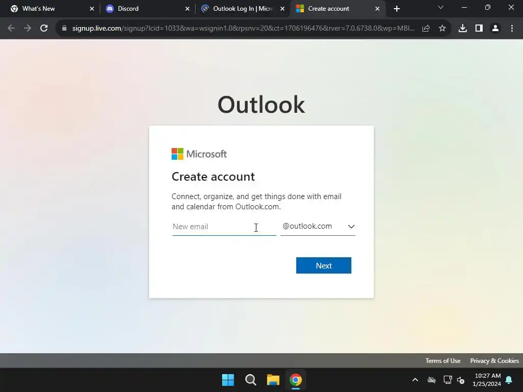This screenshot has width=523, height=392.
Task: Select the Create account tab
Action: 338,9
